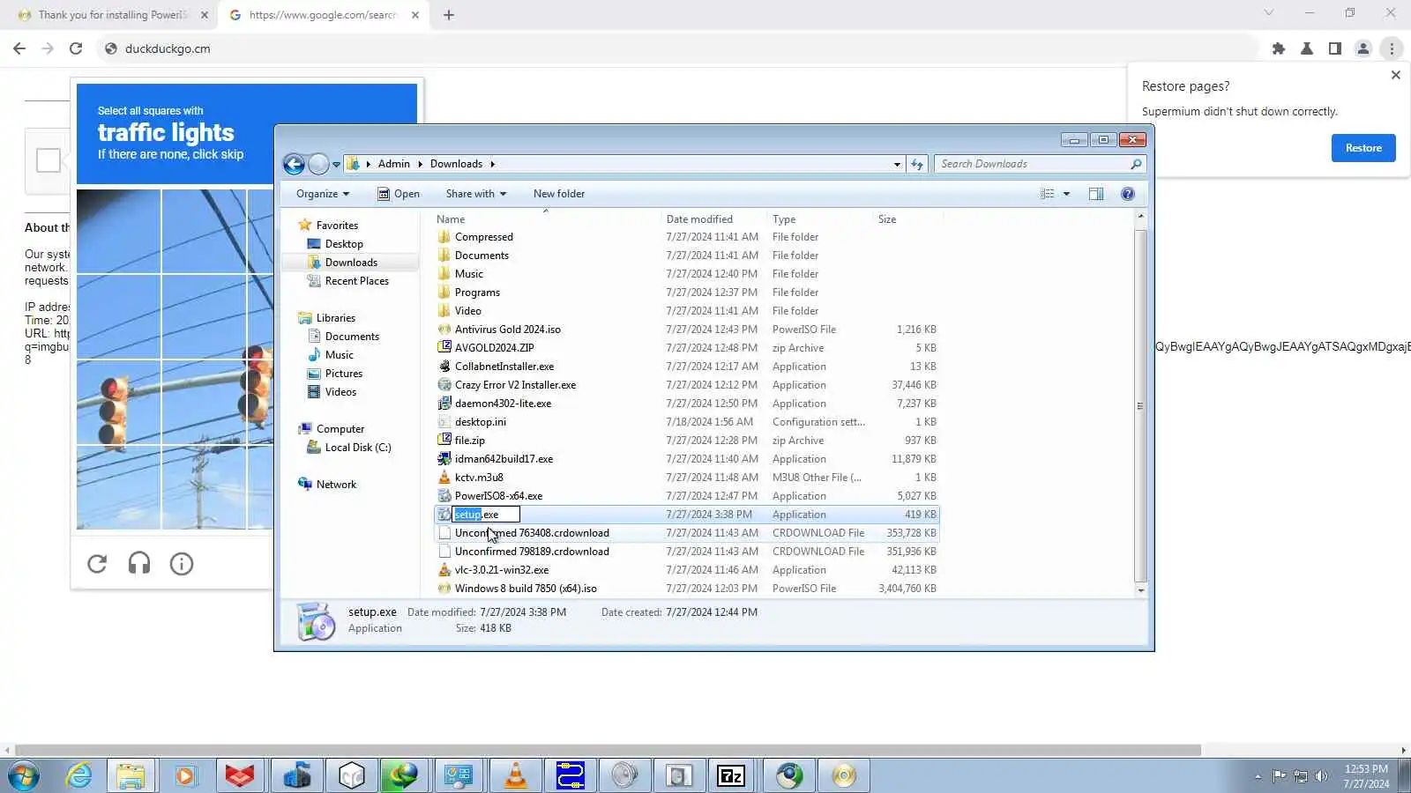Reload the page in the browser
This screenshot has width=1411, height=793.
[76, 48]
